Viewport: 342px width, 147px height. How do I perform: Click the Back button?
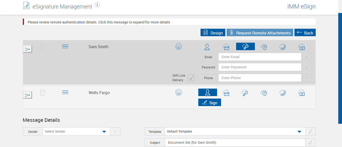pos(305,33)
